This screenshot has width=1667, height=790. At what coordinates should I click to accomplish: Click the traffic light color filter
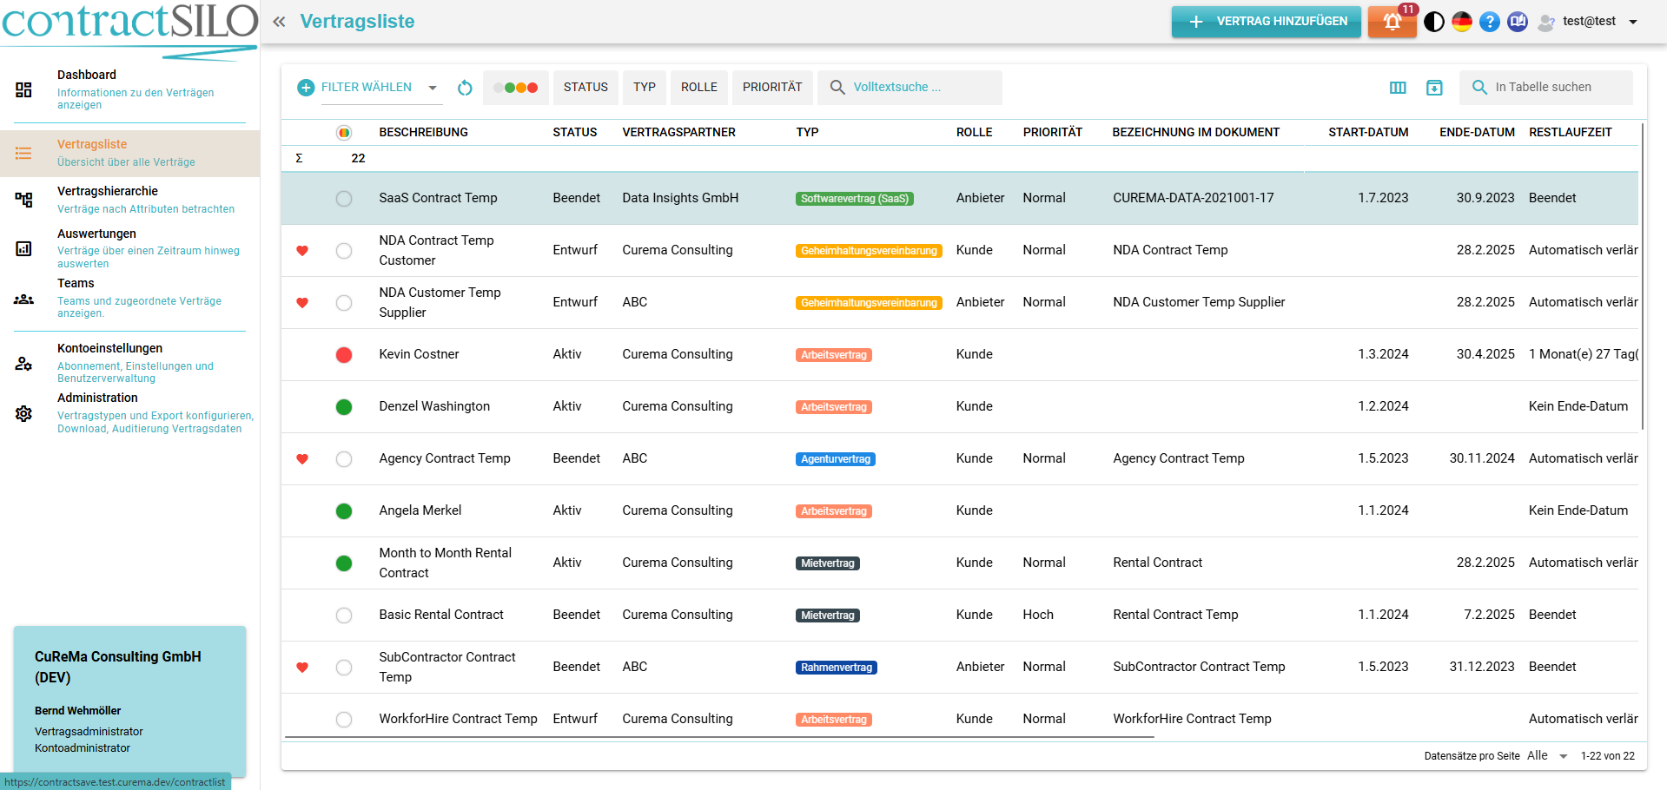pyautogui.click(x=516, y=88)
